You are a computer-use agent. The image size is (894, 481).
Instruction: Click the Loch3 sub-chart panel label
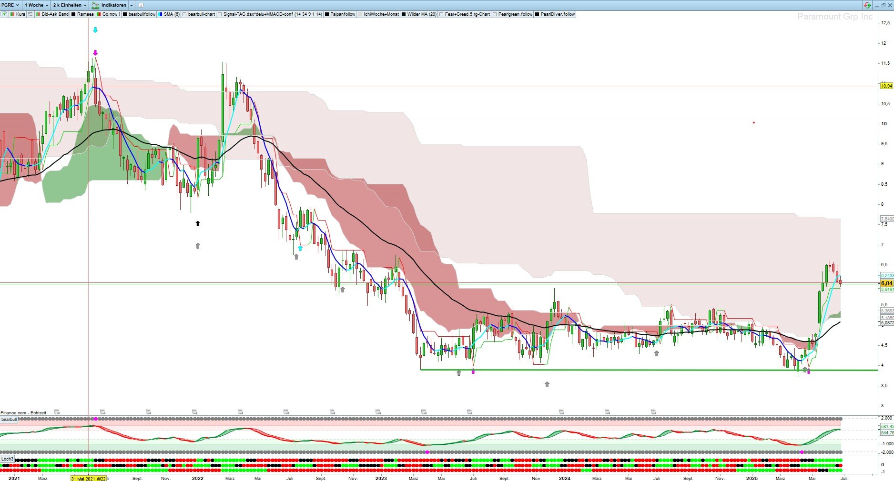click(x=7, y=459)
